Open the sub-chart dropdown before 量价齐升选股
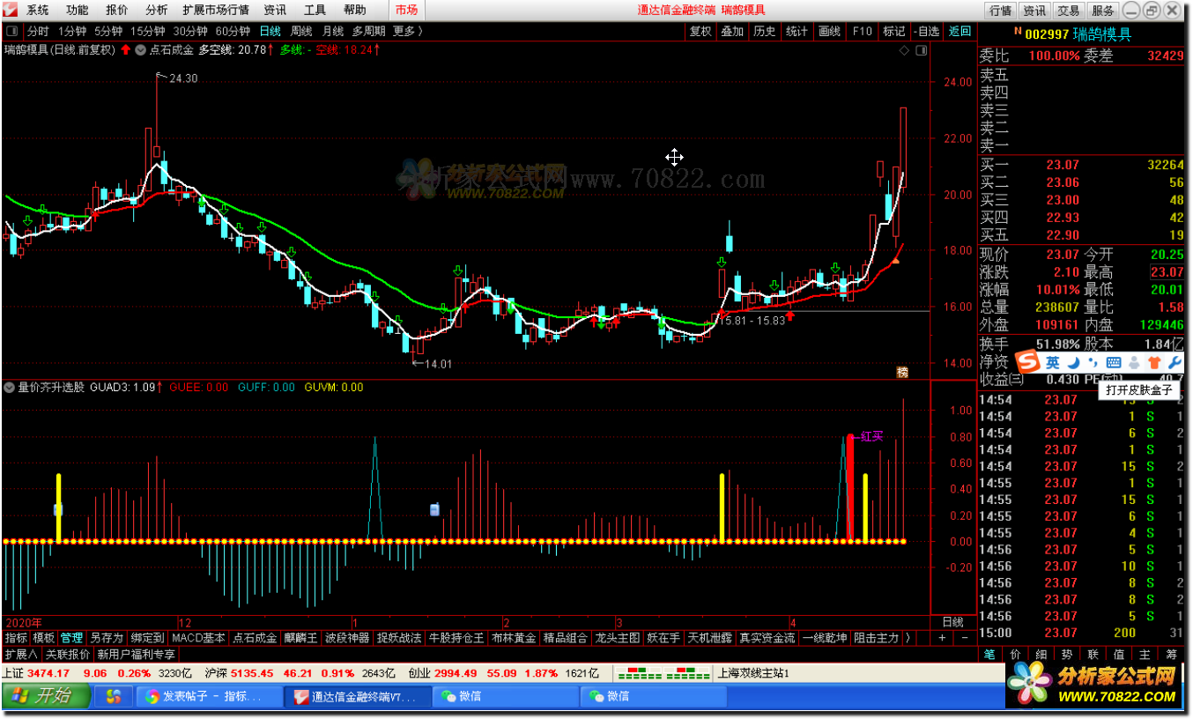This screenshot has height=719, width=1193. (x=10, y=387)
